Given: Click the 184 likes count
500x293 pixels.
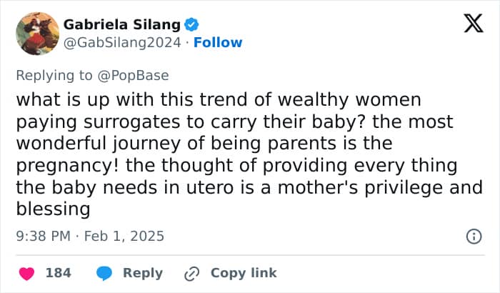Looking at the screenshot, I should click(58, 273).
